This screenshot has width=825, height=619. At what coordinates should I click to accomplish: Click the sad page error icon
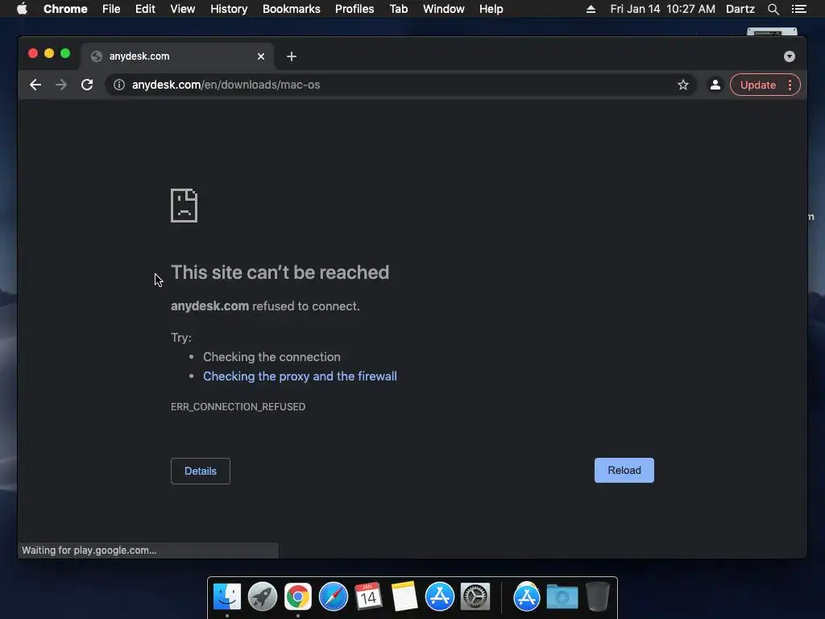pos(184,206)
